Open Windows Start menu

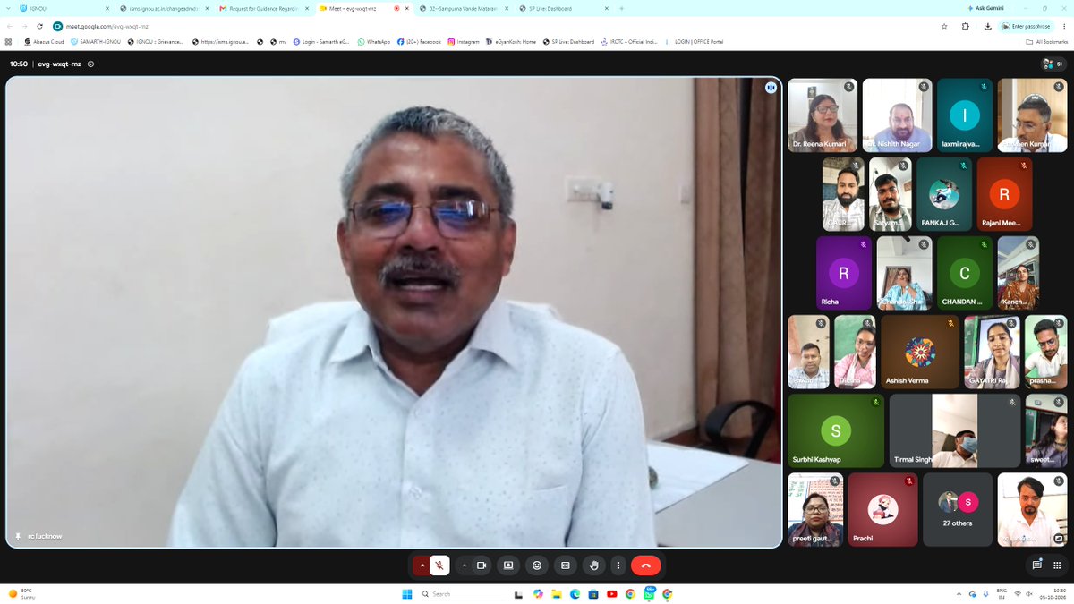pos(406,594)
